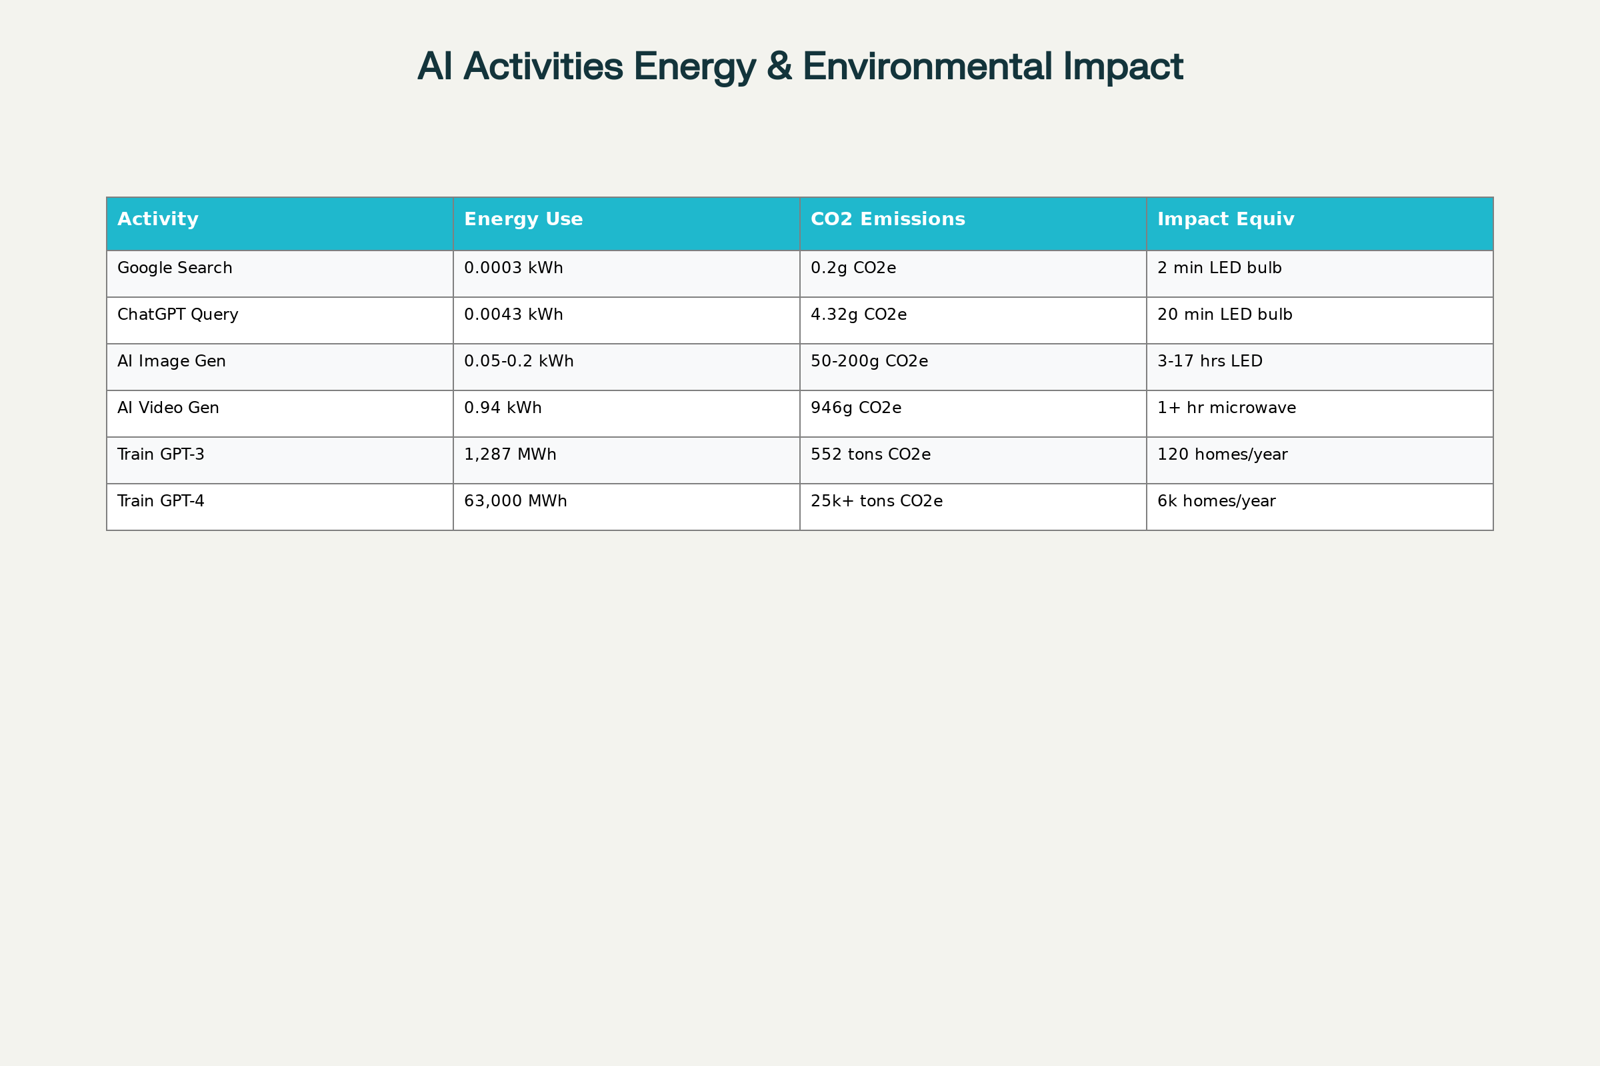Click the 'AI Video Gen' row label
This screenshot has width=1600, height=1066.
[168, 408]
